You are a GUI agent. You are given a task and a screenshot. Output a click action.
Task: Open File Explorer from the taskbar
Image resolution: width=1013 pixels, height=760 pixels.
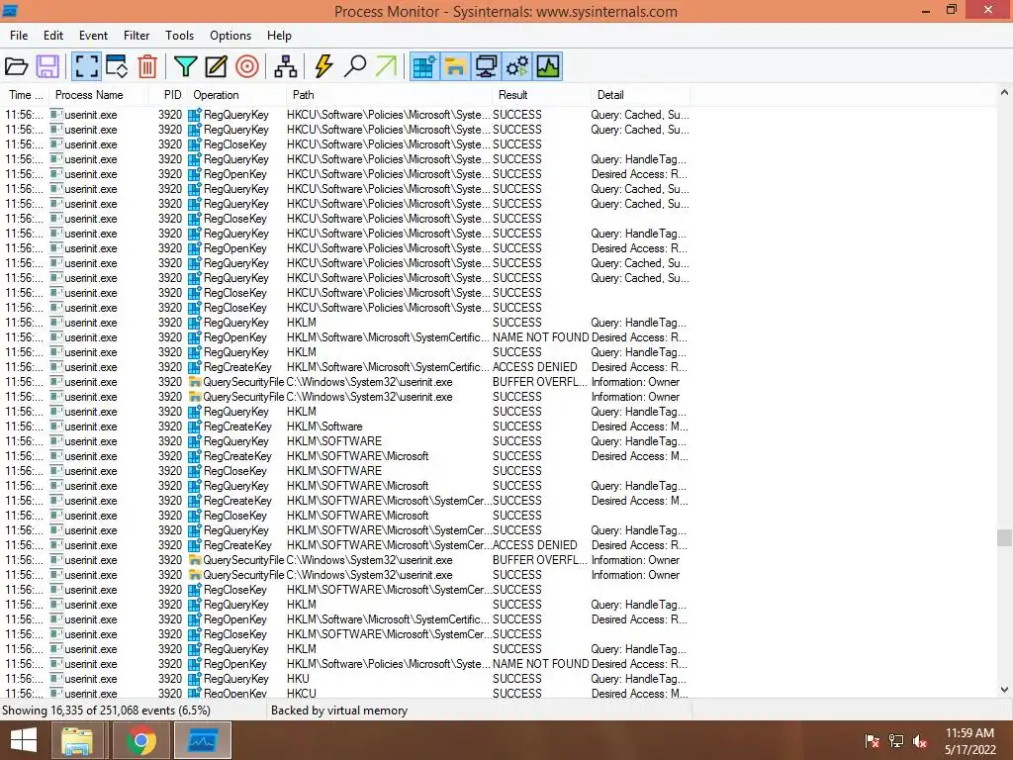[77, 740]
